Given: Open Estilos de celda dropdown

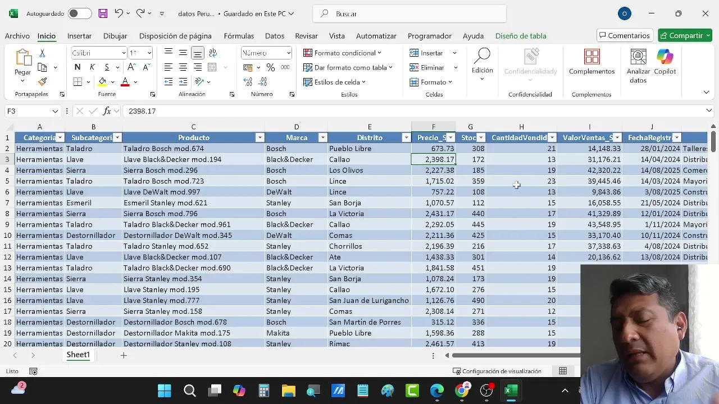Looking at the screenshot, I should pyautogui.click(x=335, y=82).
